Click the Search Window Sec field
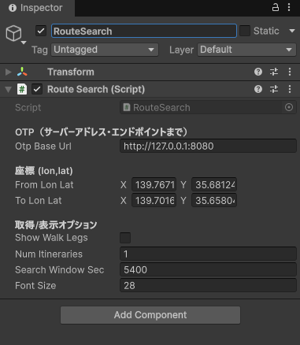This screenshot has height=345, width=300. 208,269
